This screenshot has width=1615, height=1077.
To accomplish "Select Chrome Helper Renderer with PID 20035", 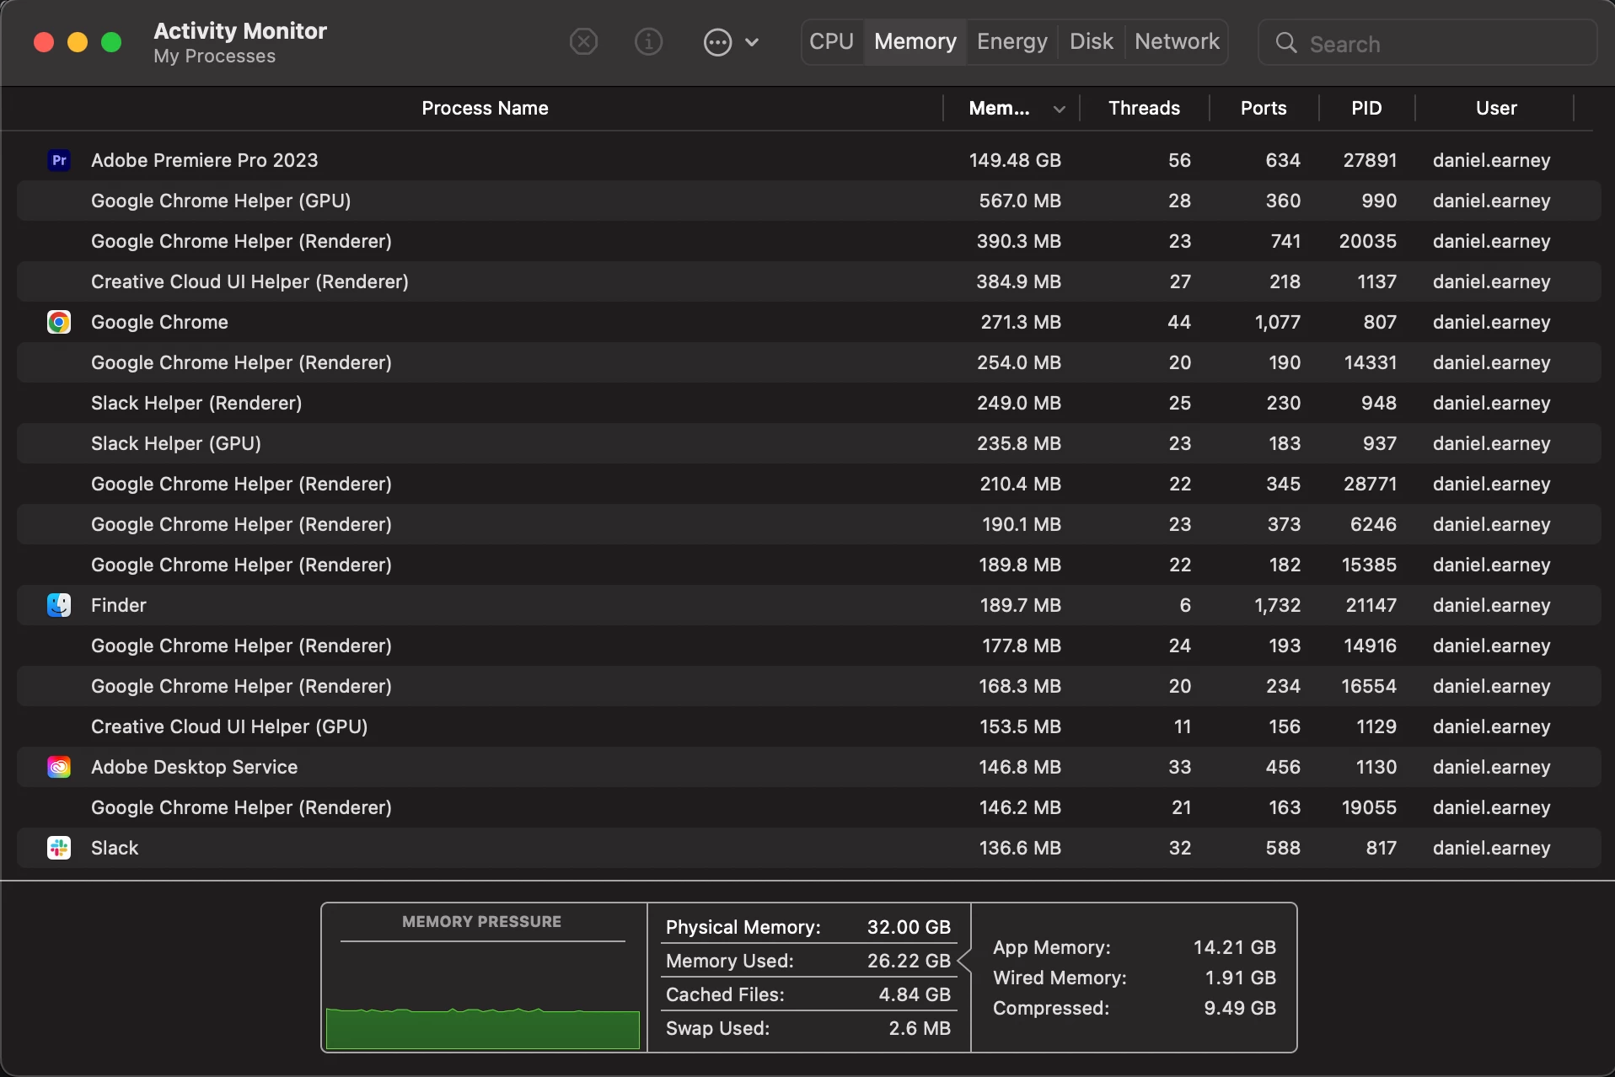I will (808, 241).
